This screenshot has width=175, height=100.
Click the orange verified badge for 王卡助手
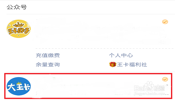(x=165, y=22)
